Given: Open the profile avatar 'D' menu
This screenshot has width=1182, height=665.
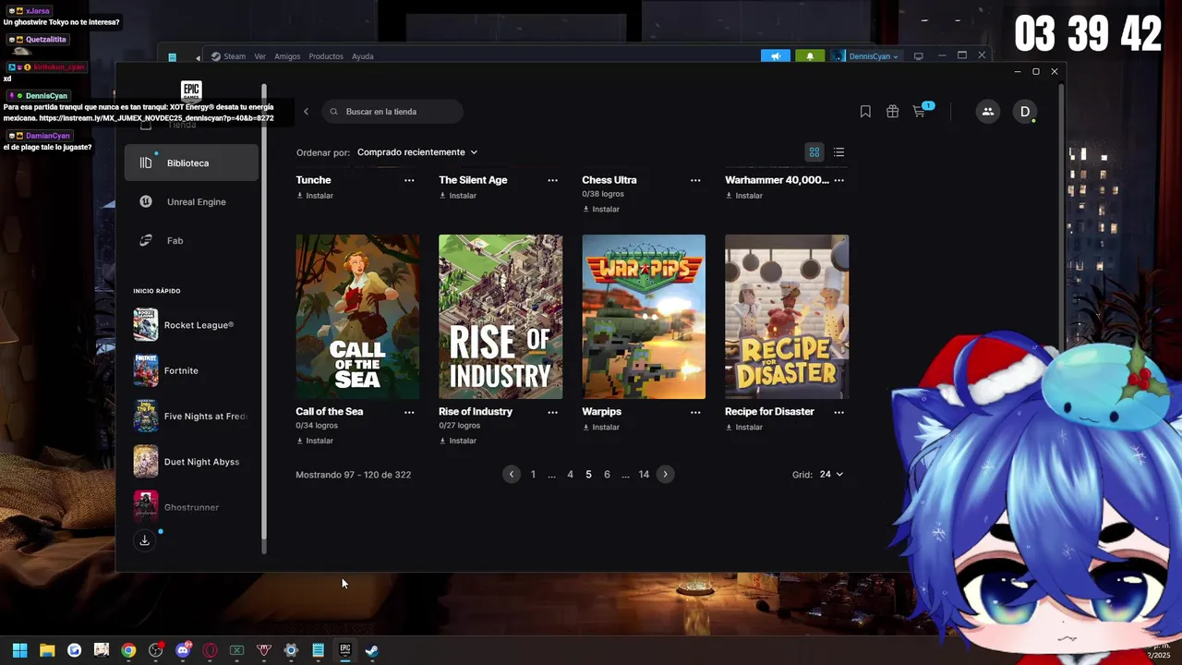Looking at the screenshot, I should [x=1024, y=112].
